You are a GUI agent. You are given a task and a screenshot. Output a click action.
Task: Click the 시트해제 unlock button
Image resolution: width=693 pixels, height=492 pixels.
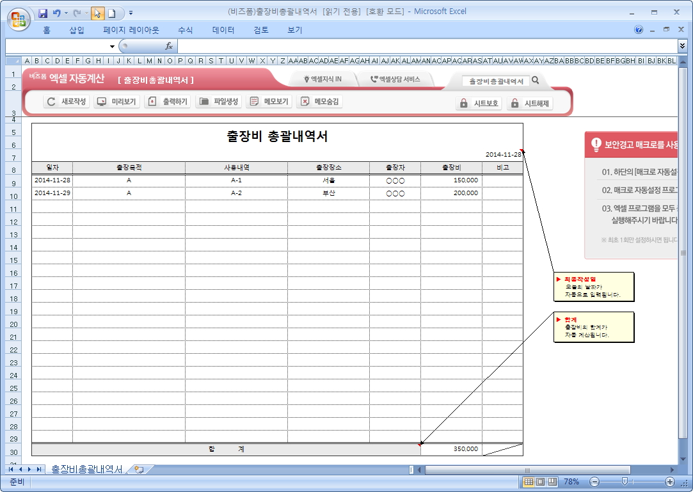(529, 104)
